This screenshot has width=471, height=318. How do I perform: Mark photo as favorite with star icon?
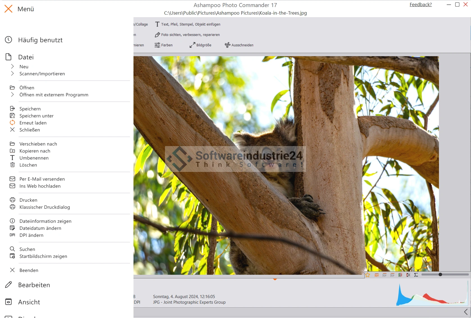tap(368, 275)
